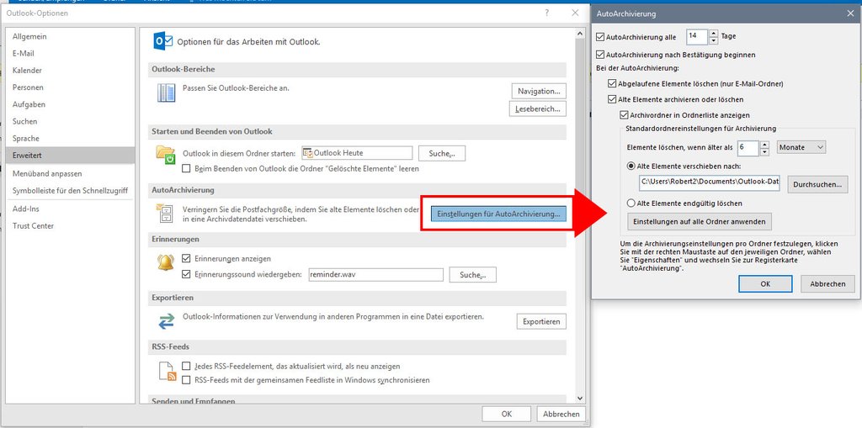Click the Outlook-Bereiche pane layout icon
Viewport: 862px width, 428px height.
[165, 92]
